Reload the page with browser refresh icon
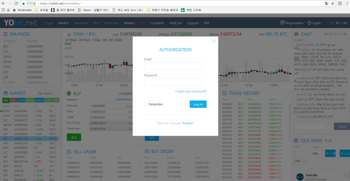The image size is (350, 181). coord(16,3)
